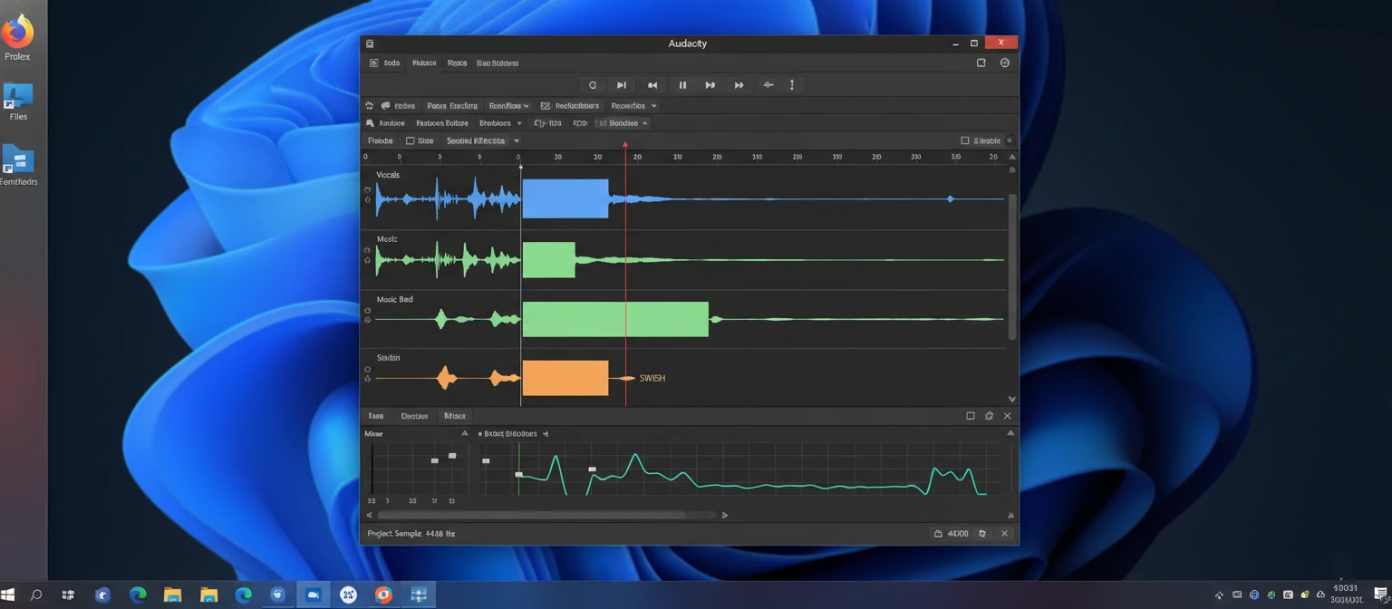The width and height of the screenshot is (1392, 609).
Task: Click the Pause button in transport controls
Action: [x=682, y=84]
